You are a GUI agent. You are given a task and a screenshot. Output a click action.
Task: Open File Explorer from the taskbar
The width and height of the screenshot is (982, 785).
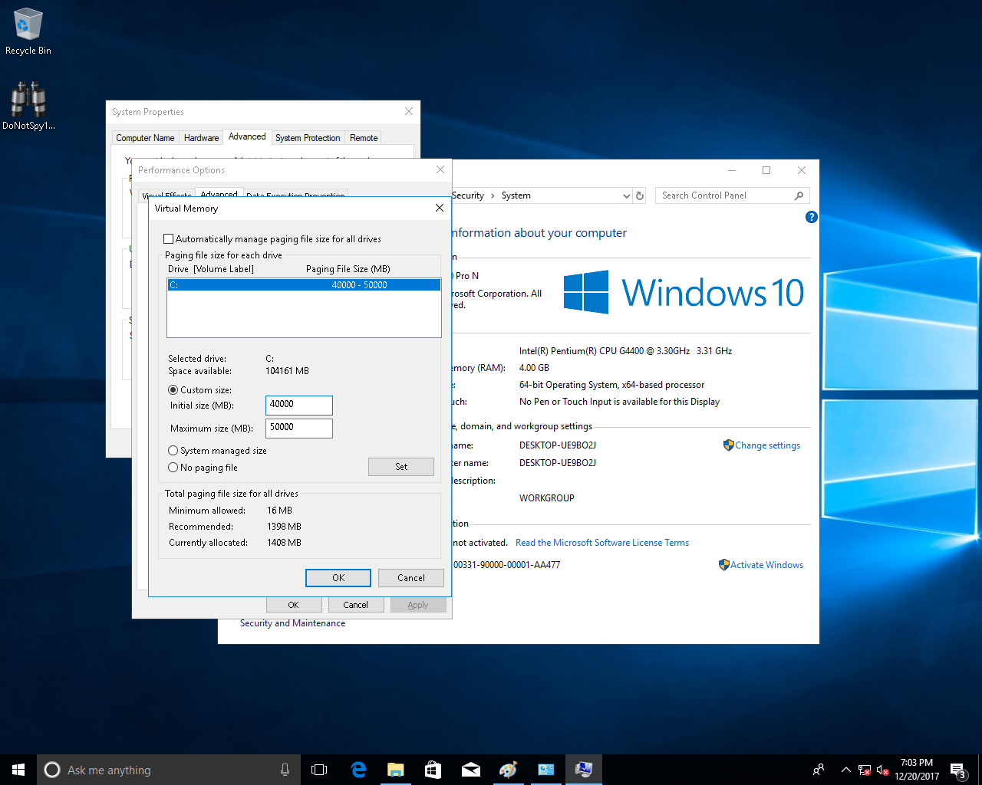coord(396,770)
